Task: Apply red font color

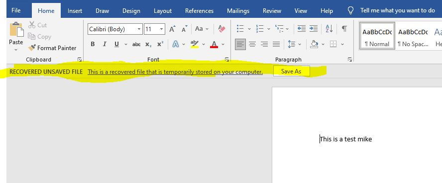Action: [214, 44]
